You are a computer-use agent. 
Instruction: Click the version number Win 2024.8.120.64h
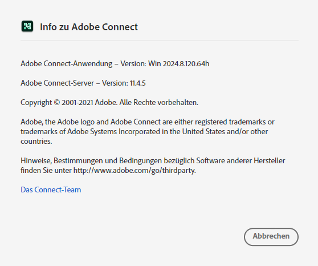[x=179, y=64]
